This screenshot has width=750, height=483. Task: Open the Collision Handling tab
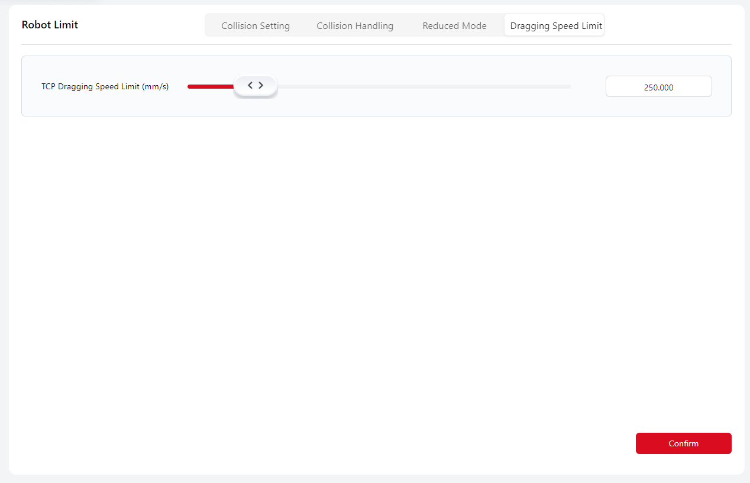pyautogui.click(x=355, y=26)
